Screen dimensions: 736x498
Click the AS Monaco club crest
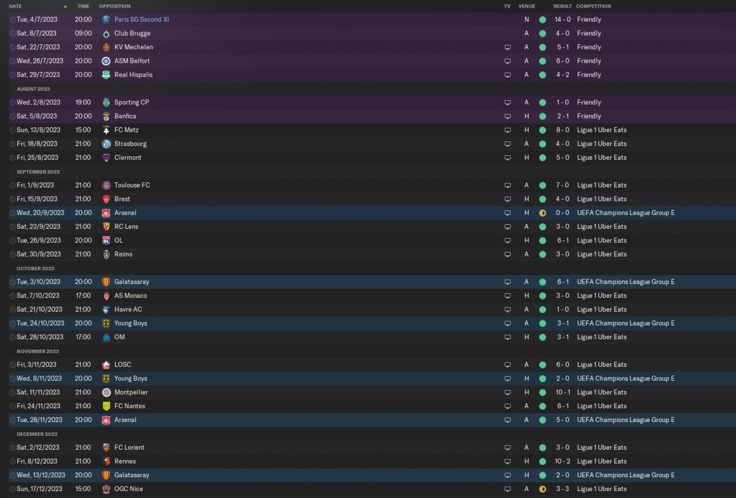(106, 296)
